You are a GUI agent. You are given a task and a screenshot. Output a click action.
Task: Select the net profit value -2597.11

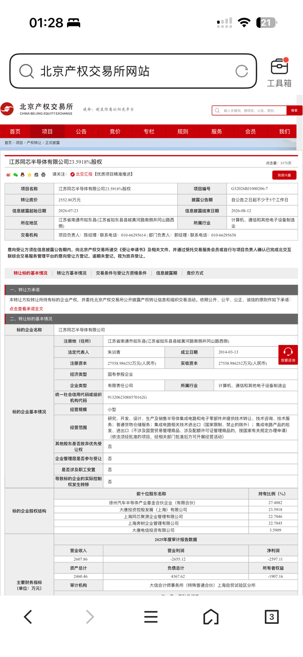point(275,559)
